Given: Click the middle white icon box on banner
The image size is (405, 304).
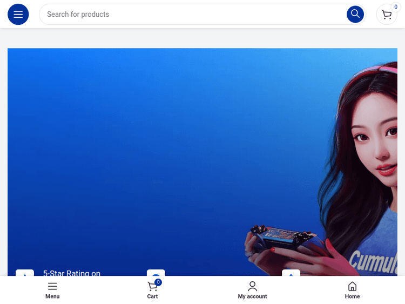Looking at the screenshot, I should coord(156,273).
